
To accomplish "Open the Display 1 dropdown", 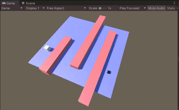I will click(35, 8).
